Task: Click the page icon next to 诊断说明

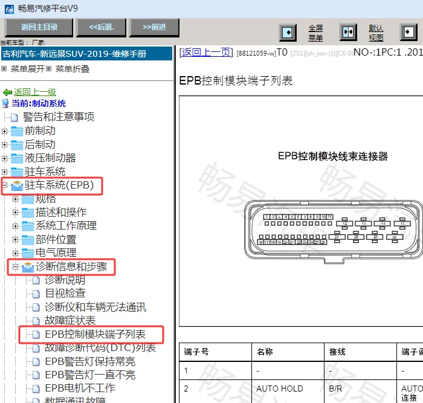Action: point(36,280)
